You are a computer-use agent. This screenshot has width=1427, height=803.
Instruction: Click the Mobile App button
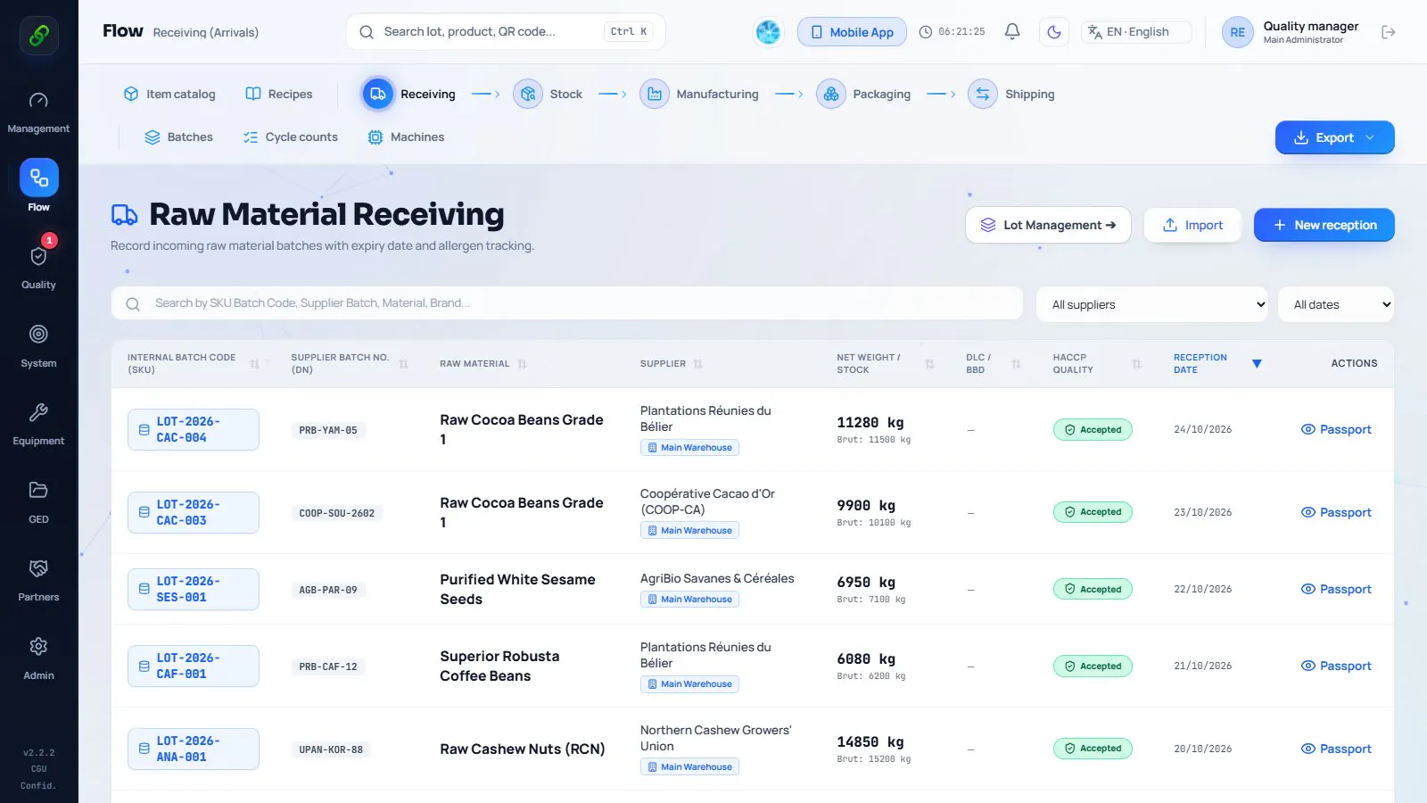852,32
